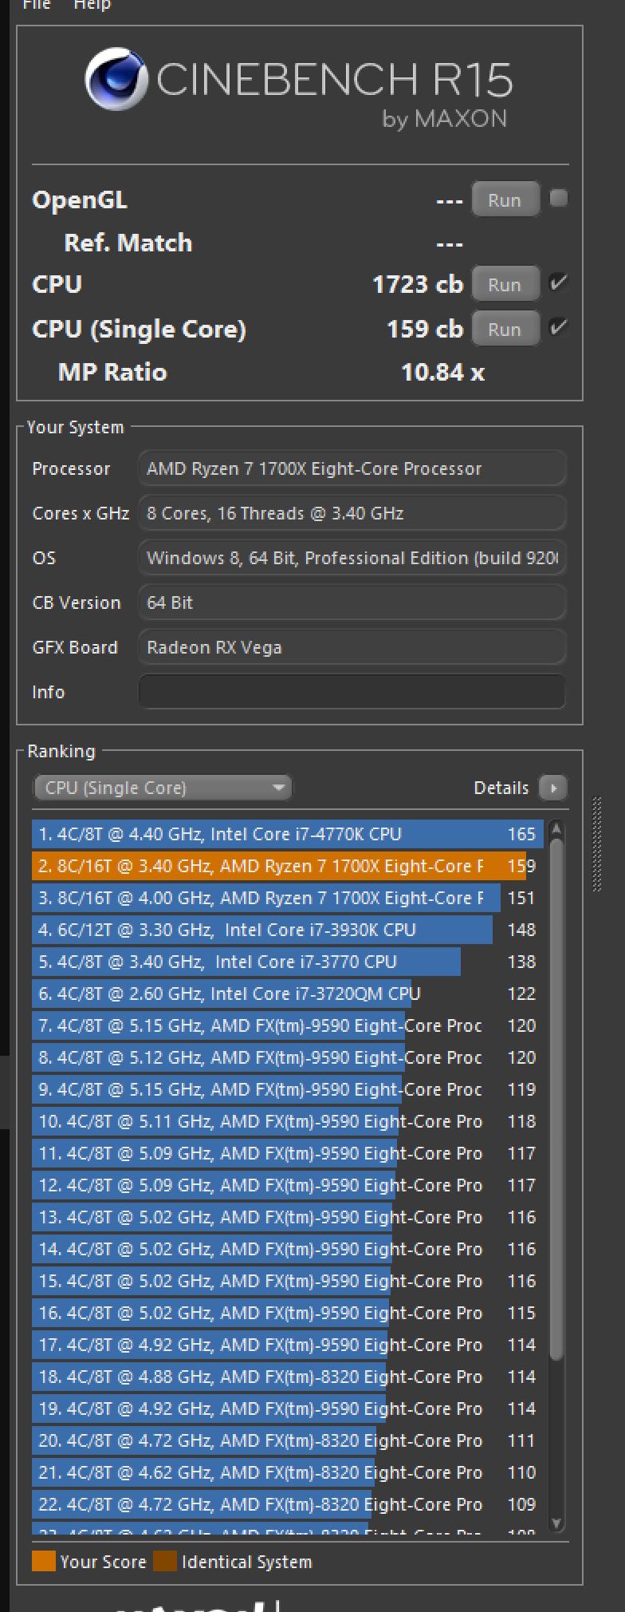Open the Help menu
Viewport: 625px width, 1612px height.
(92, 5)
